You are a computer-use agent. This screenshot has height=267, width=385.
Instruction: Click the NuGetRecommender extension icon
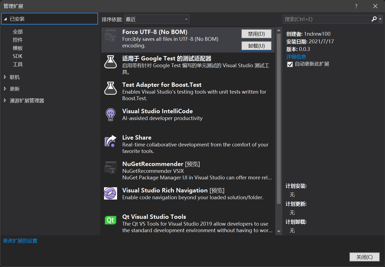point(110,167)
